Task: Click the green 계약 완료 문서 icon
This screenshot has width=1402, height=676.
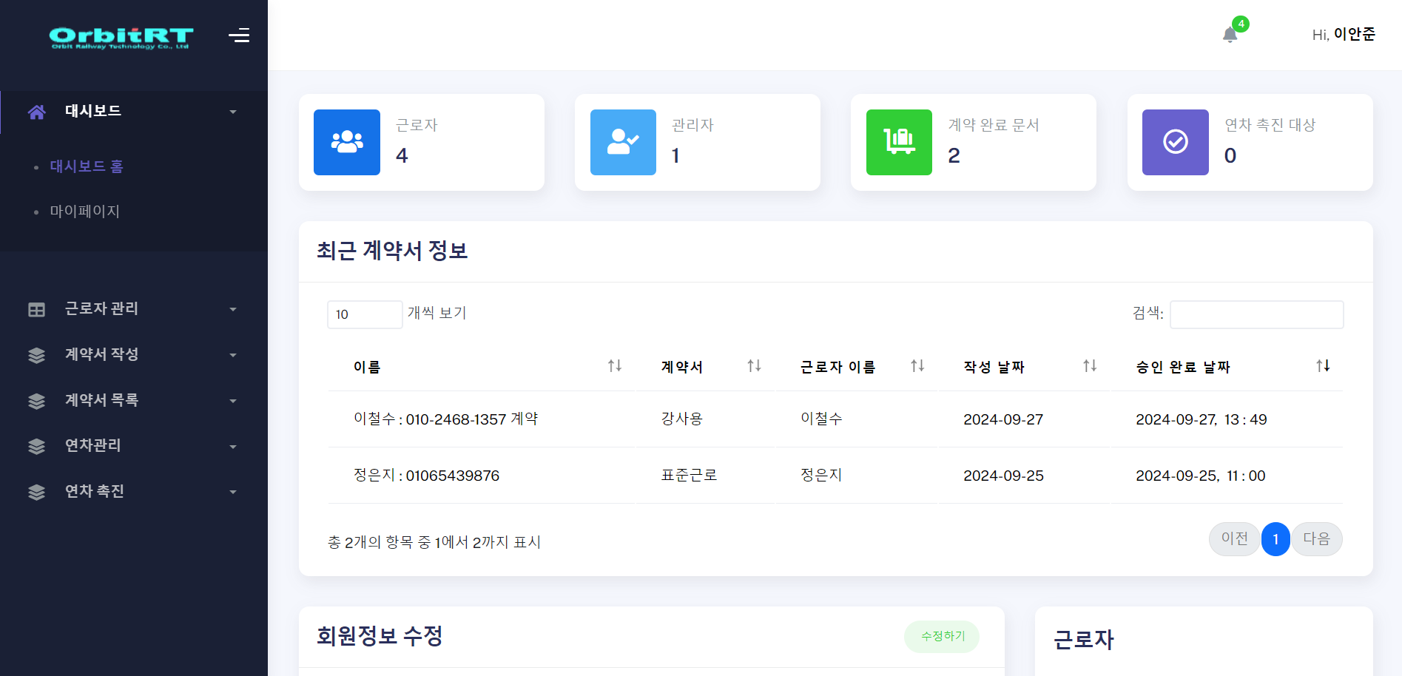Action: pyautogui.click(x=899, y=142)
